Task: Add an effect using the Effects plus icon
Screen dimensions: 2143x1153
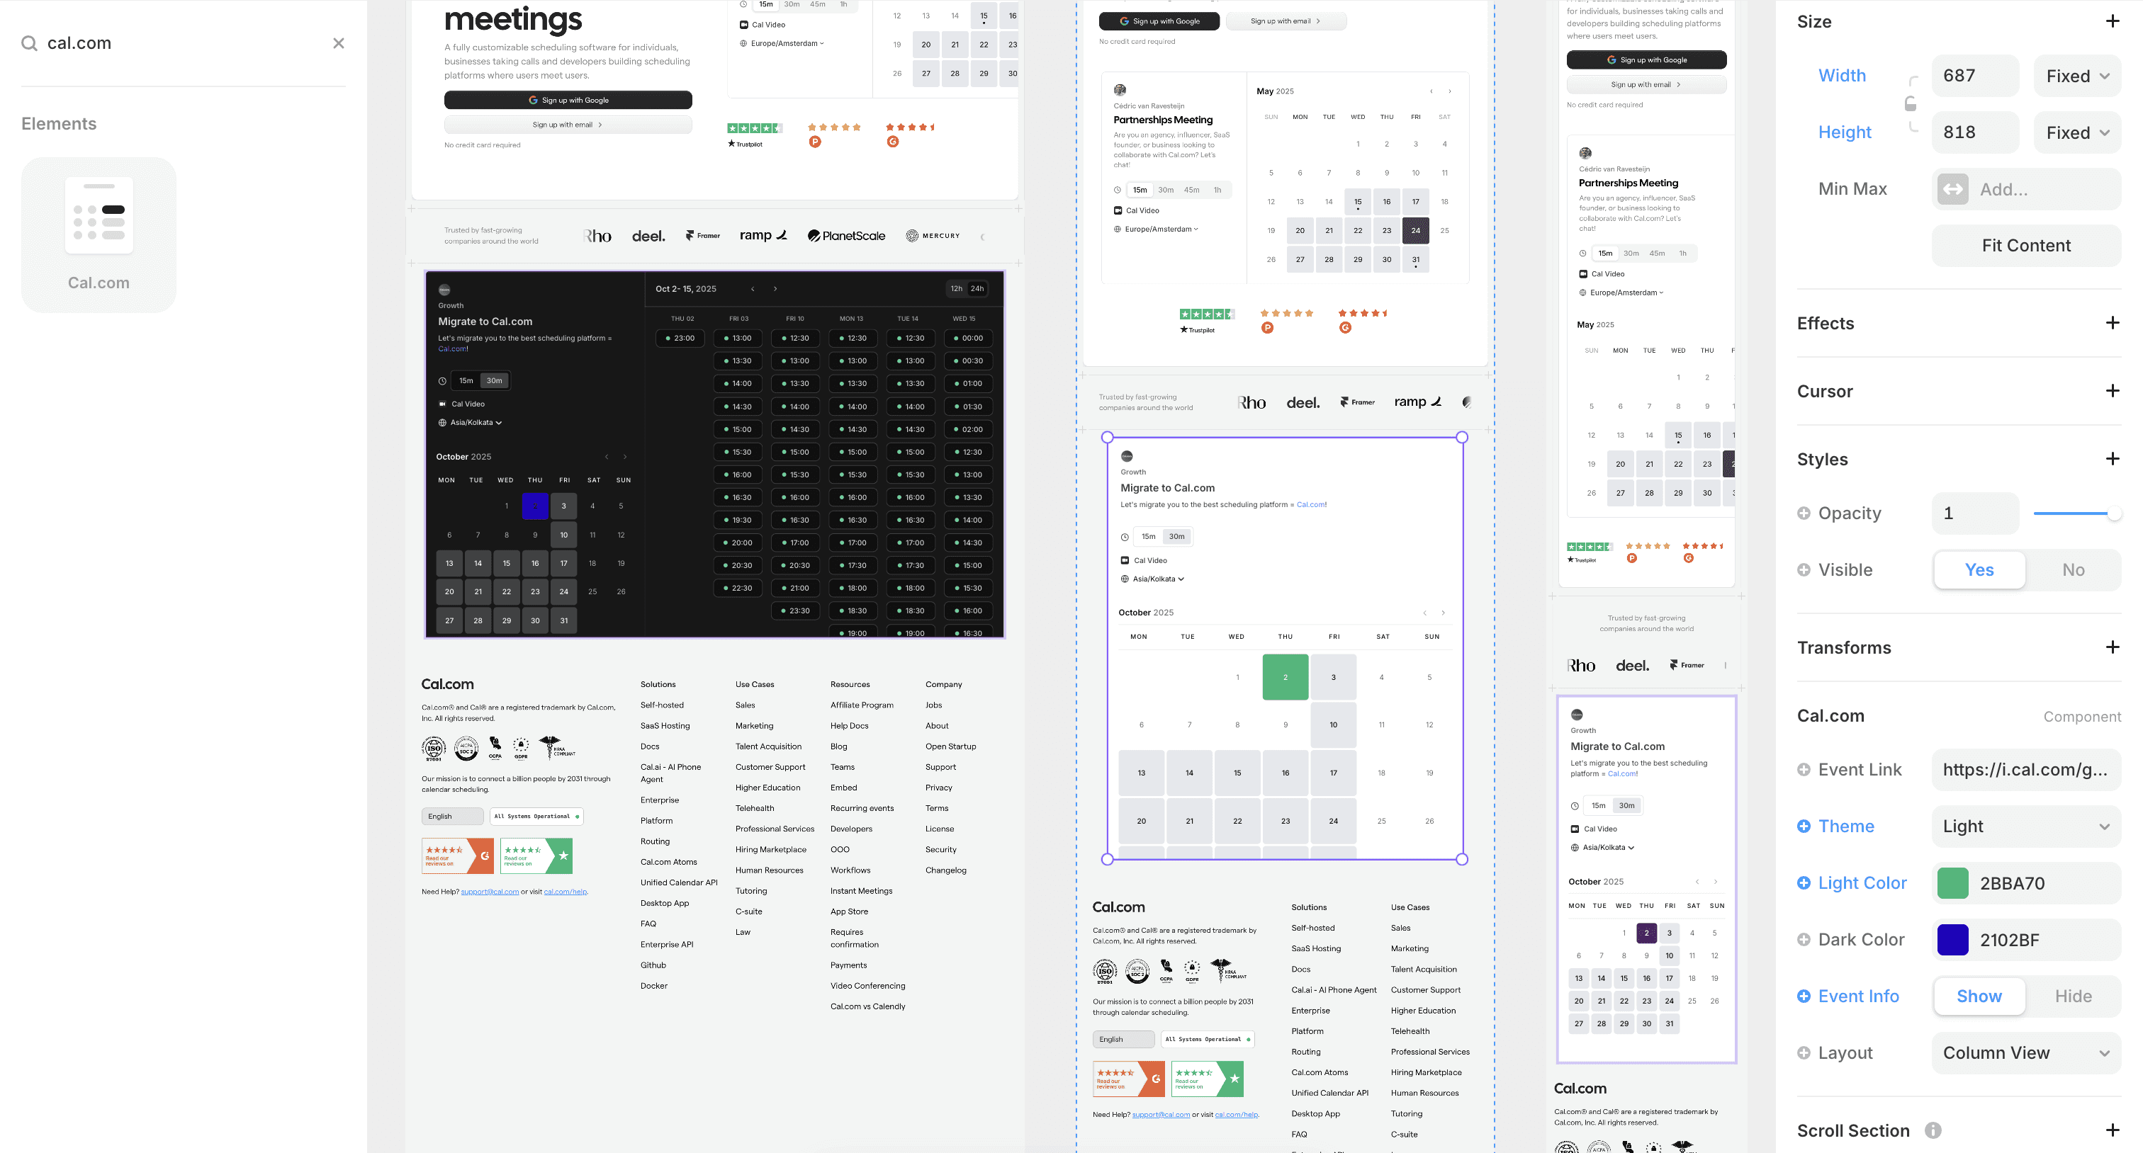Action: point(2113,324)
